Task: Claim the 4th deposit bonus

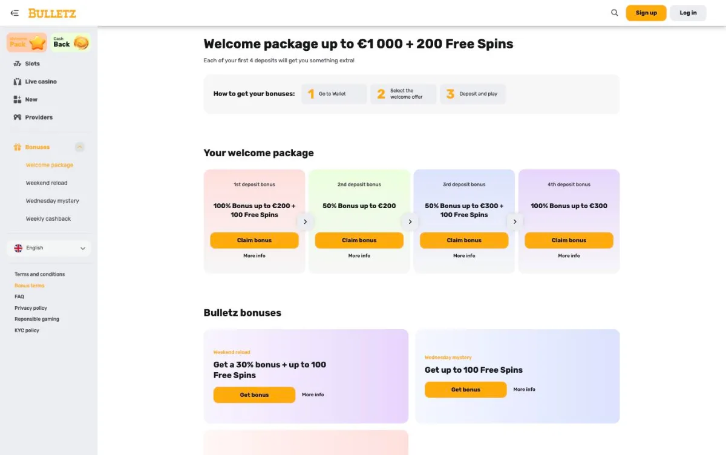Action: coord(569,240)
